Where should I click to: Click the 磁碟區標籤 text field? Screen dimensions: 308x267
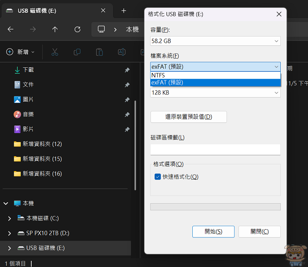pyautogui.click(x=215, y=150)
